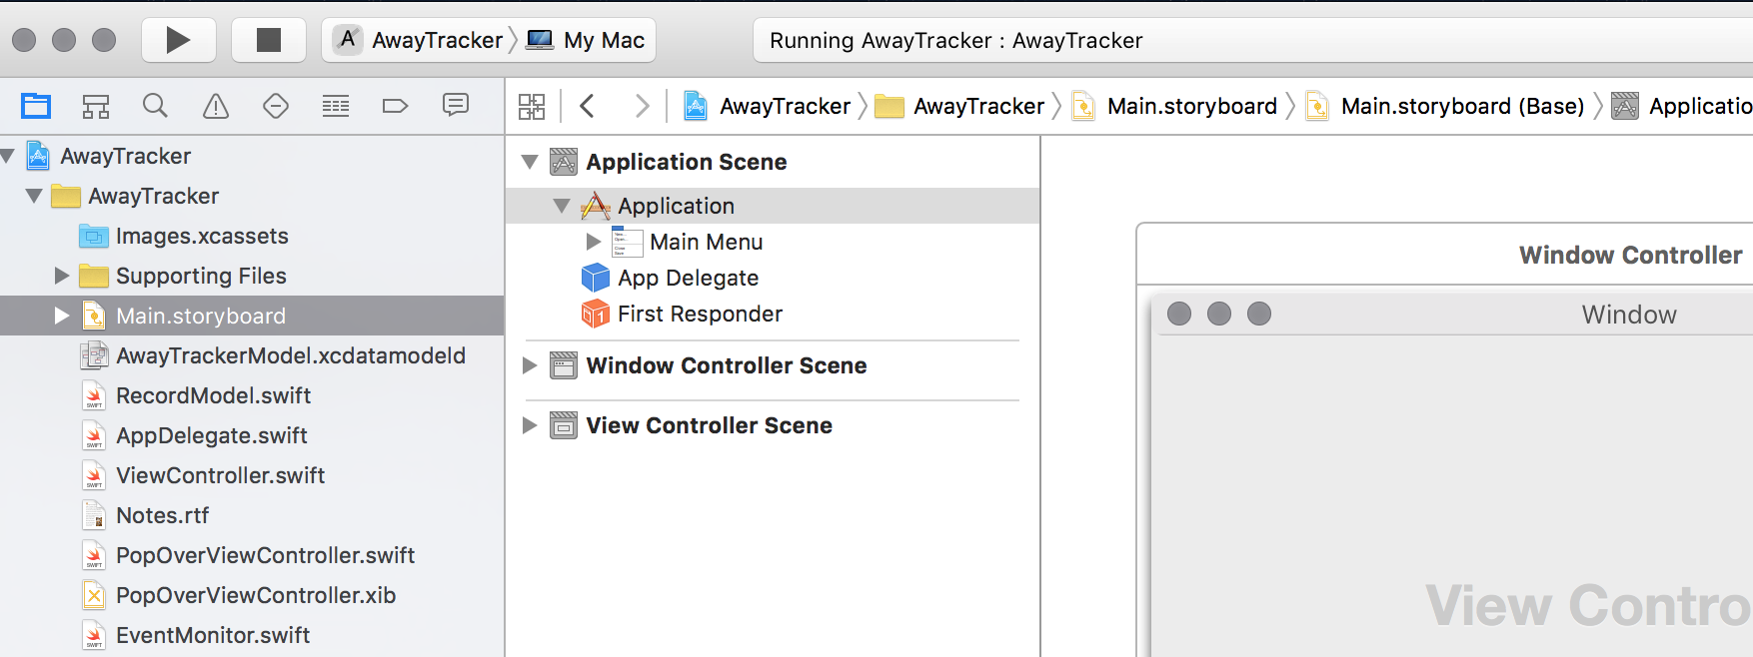Screen dimensions: 1753x657
Task: Go forward in editor history
Action: click(642, 106)
